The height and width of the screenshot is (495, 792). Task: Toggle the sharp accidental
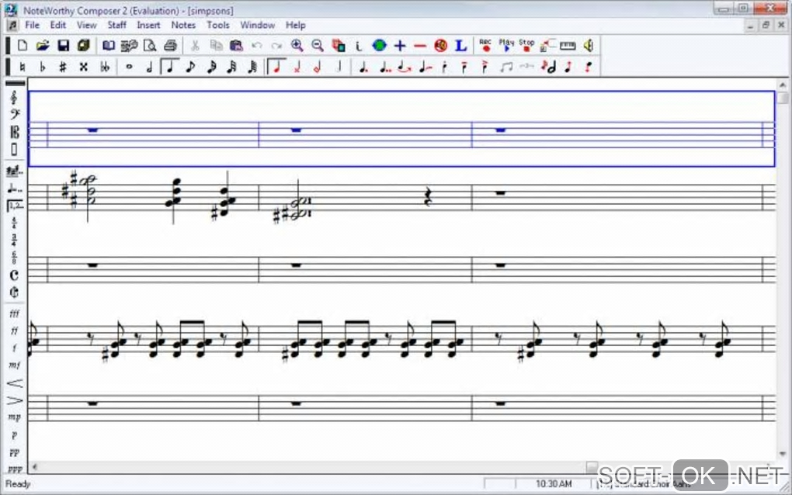pyautogui.click(x=63, y=67)
